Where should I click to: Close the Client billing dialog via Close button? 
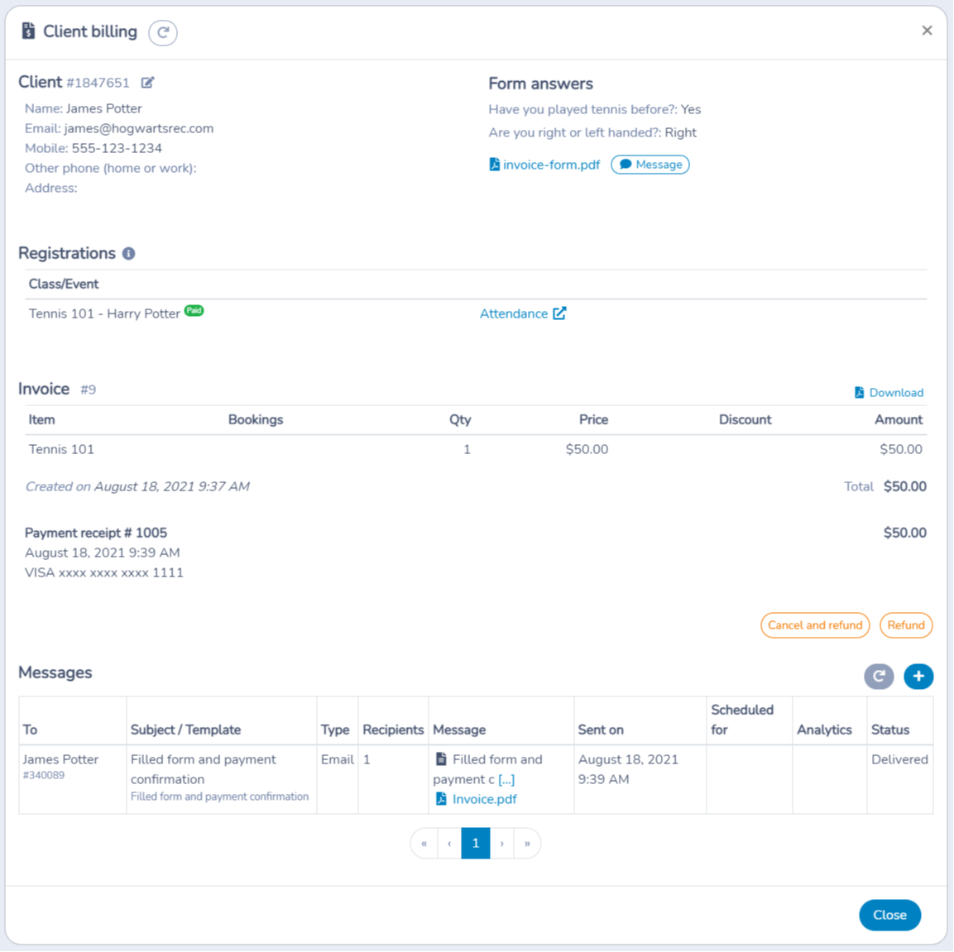click(x=889, y=914)
